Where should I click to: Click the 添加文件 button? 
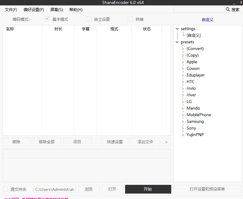point(146,142)
